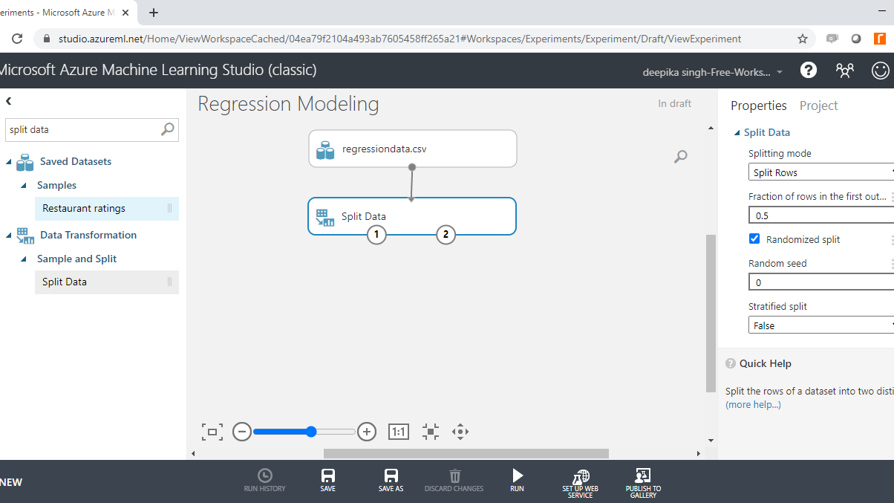The image size is (894, 503).
Task: Bookmark this page with the star icon
Action: click(803, 39)
